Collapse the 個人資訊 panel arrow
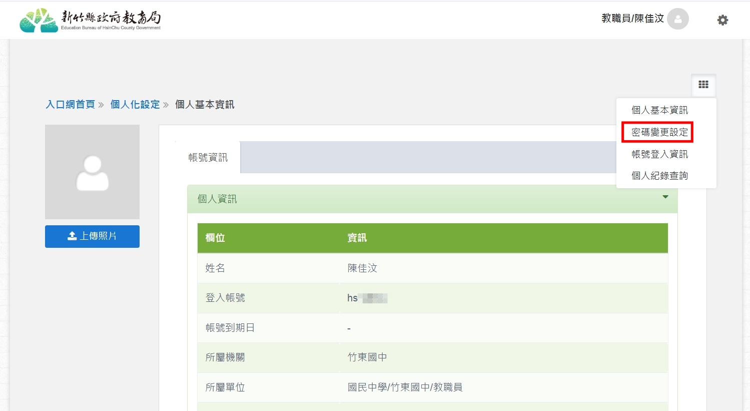 (x=665, y=197)
